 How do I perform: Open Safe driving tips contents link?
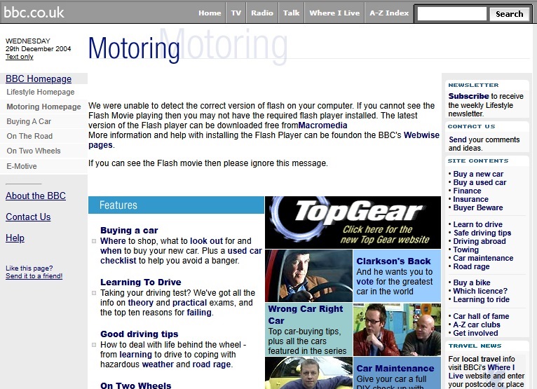(482, 233)
